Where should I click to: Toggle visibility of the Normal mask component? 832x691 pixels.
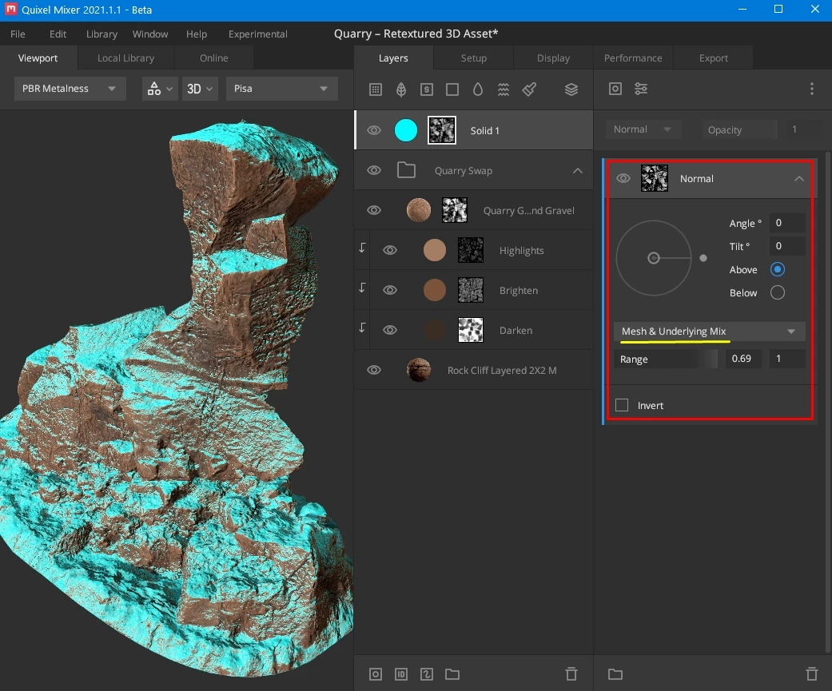click(x=623, y=178)
